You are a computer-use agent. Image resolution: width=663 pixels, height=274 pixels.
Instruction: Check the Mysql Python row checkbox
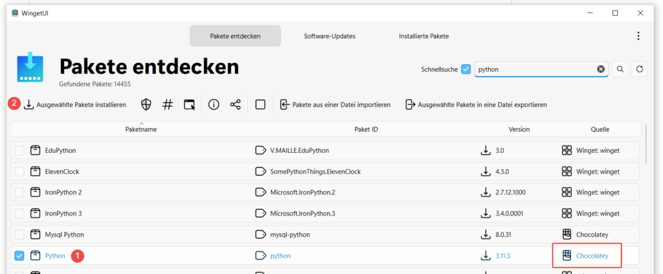pos(19,234)
